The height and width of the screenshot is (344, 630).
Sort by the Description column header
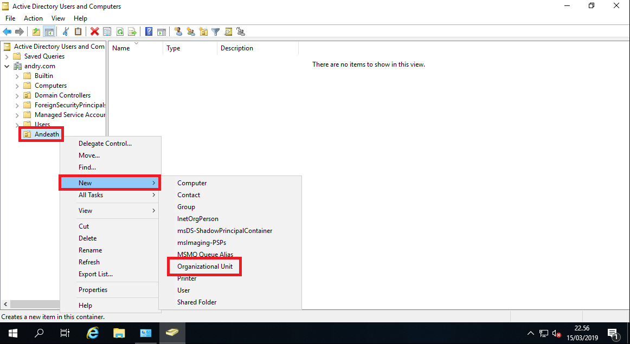coord(258,48)
